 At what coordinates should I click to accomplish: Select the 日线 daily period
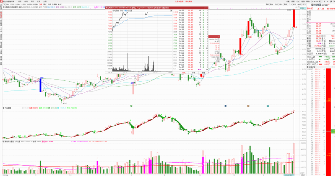tap(40, 5)
